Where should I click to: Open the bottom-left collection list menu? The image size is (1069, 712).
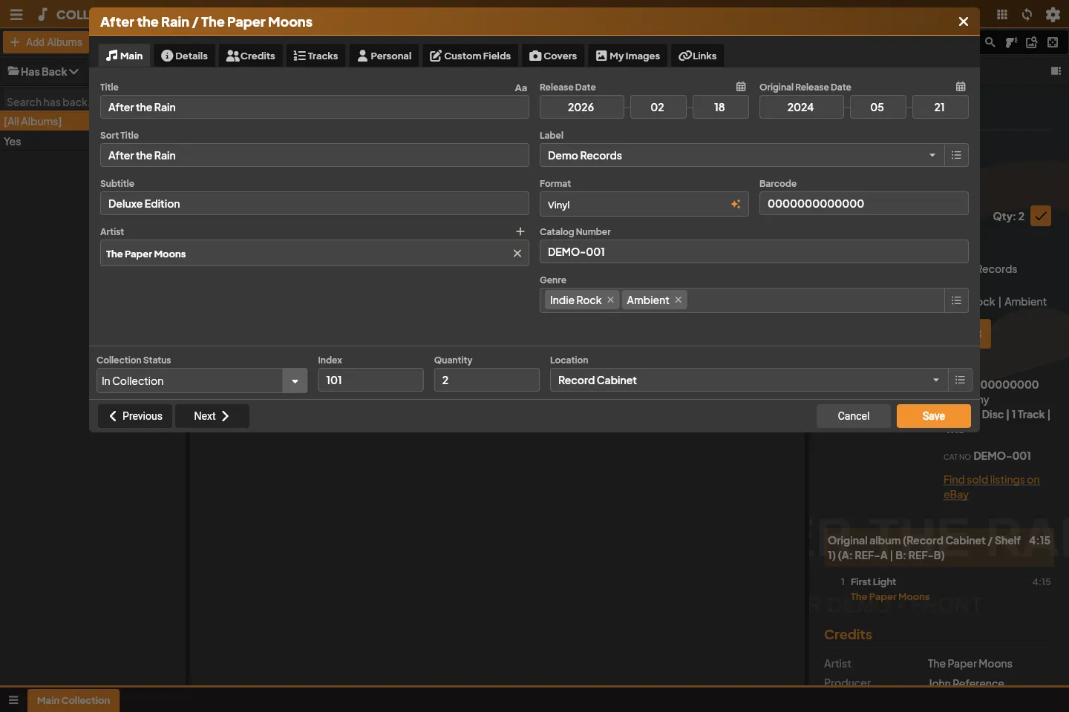13,700
